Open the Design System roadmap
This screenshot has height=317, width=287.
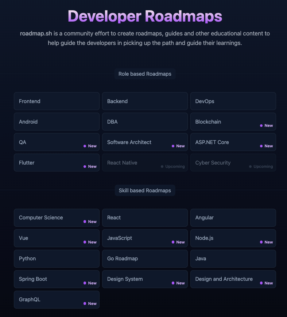click(x=145, y=279)
